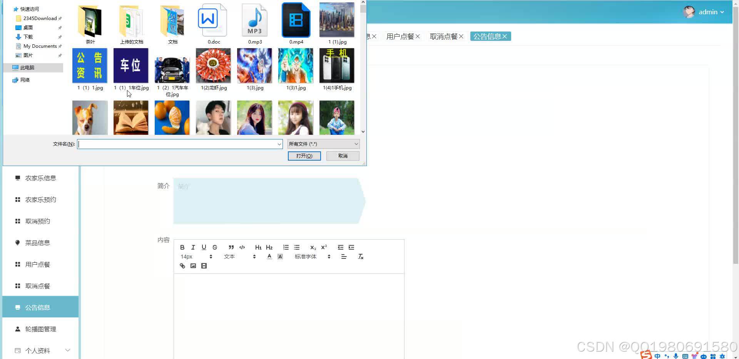The width and height of the screenshot is (739, 359).
Task: Toggle bold formatting in the editor
Action: [x=182, y=247]
